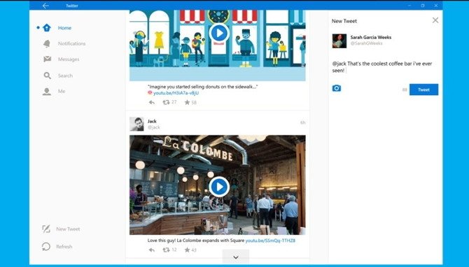Click the New Tweet compose icon

[x=46, y=229]
